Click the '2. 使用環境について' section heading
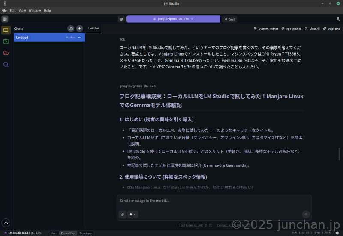The height and width of the screenshot is (236, 343). click(x=163, y=177)
